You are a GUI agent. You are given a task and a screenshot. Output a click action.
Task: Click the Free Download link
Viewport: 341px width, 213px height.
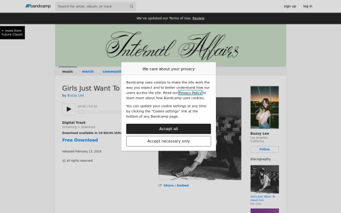coord(80,140)
